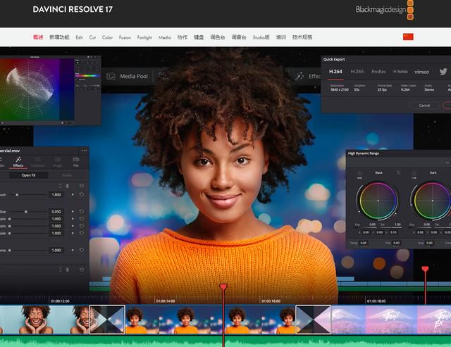Open the 调音台 navigation link
This screenshot has height=347, width=451.
coord(239,37)
